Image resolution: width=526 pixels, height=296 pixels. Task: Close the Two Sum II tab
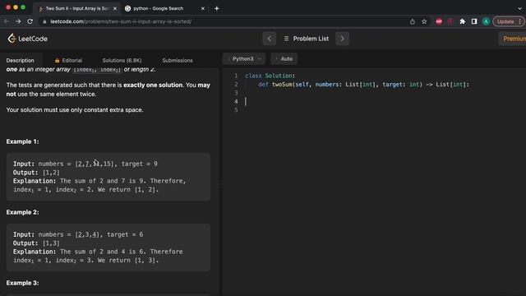[115, 8]
